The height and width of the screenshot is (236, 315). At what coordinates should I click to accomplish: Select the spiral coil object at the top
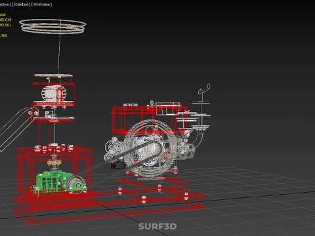pyautogui.click(x=52, y=26)
